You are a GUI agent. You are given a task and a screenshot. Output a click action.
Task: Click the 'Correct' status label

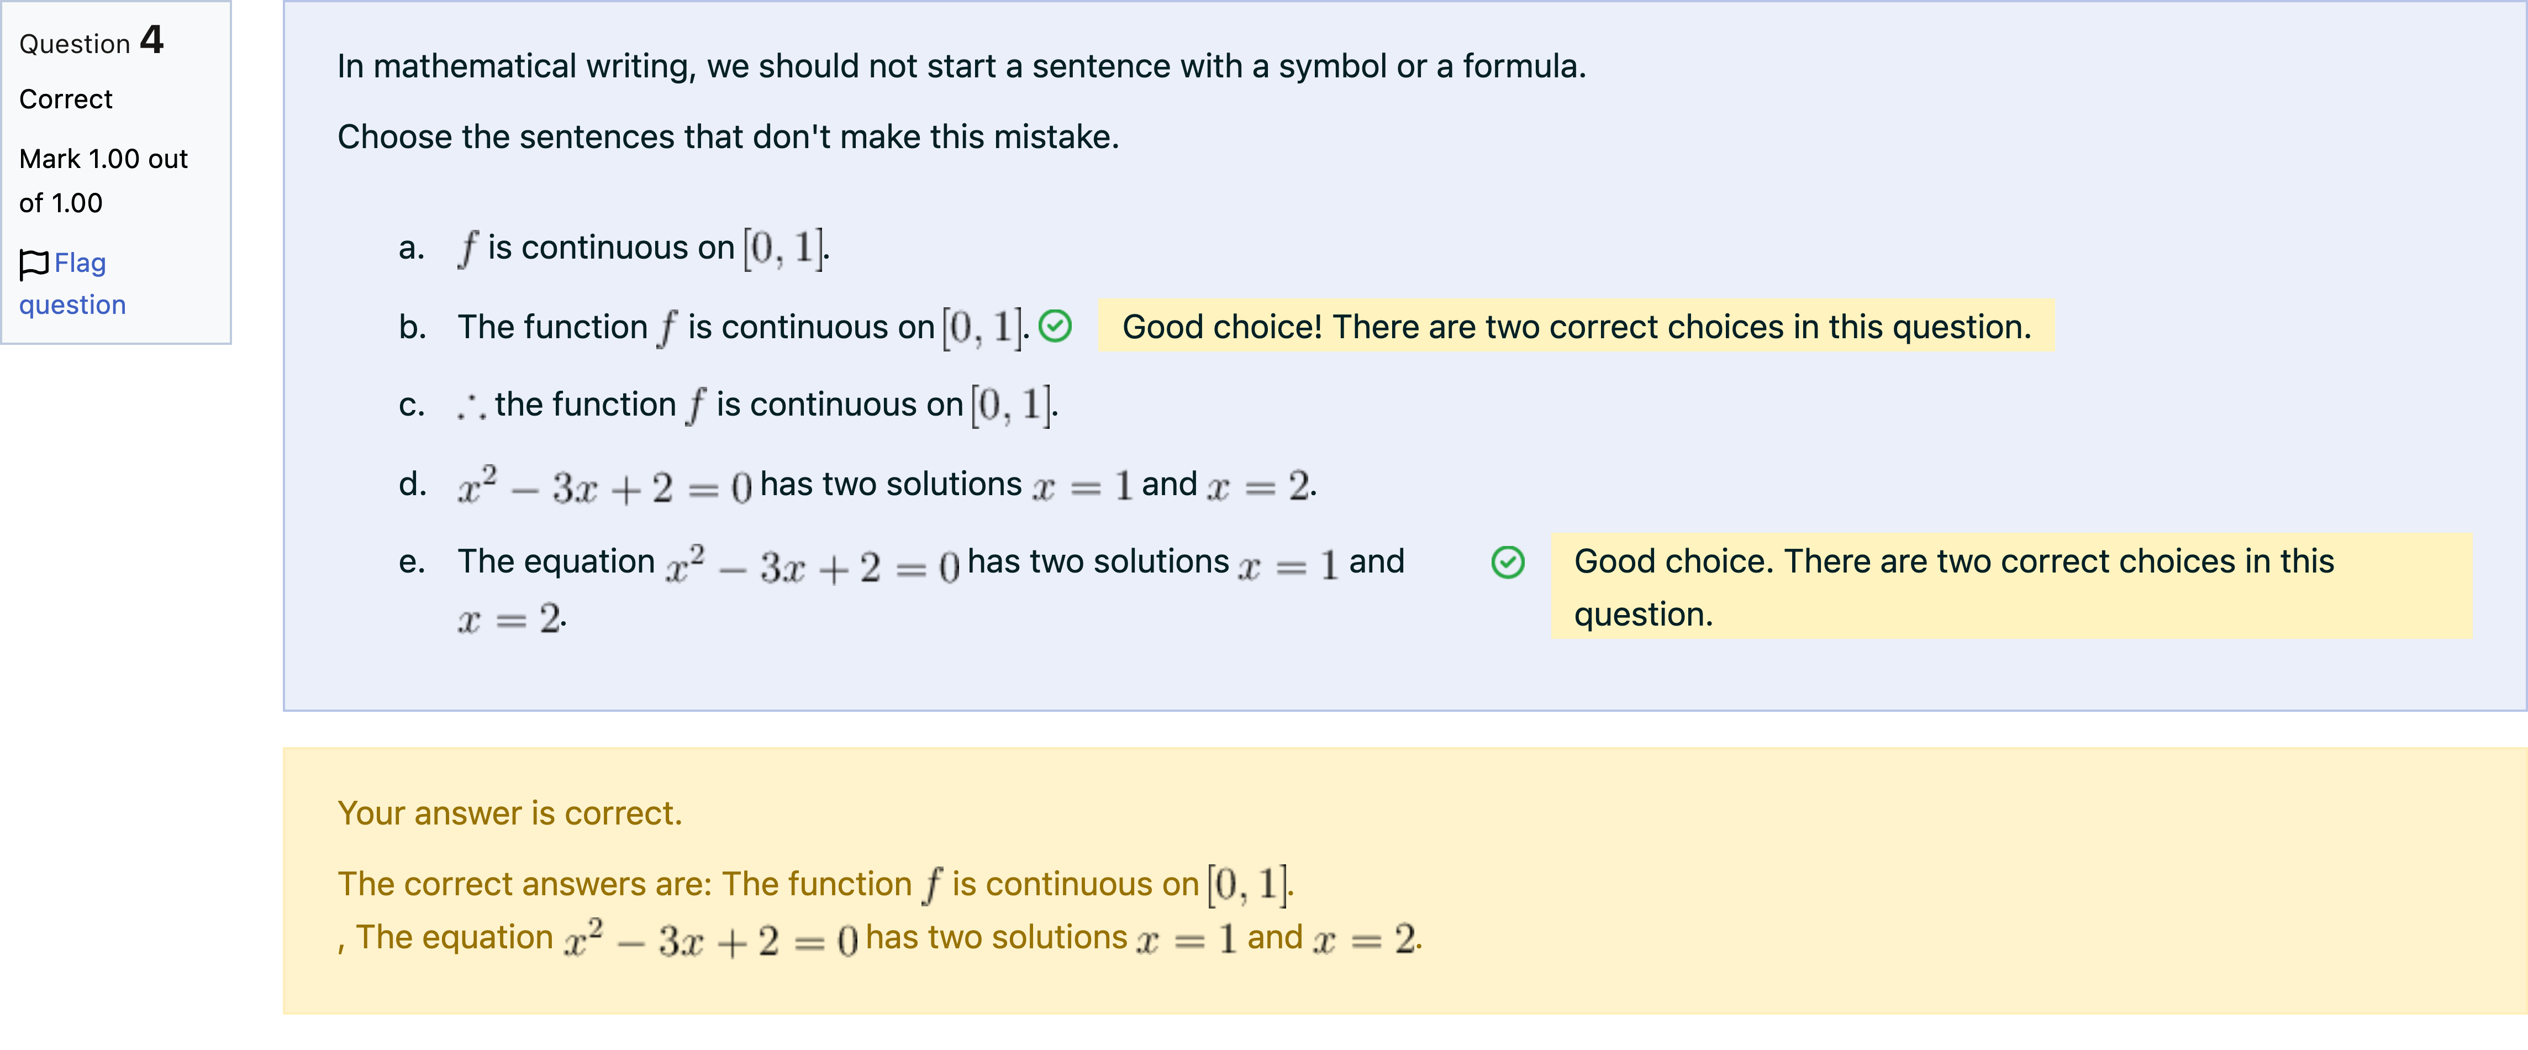[66, 99]
